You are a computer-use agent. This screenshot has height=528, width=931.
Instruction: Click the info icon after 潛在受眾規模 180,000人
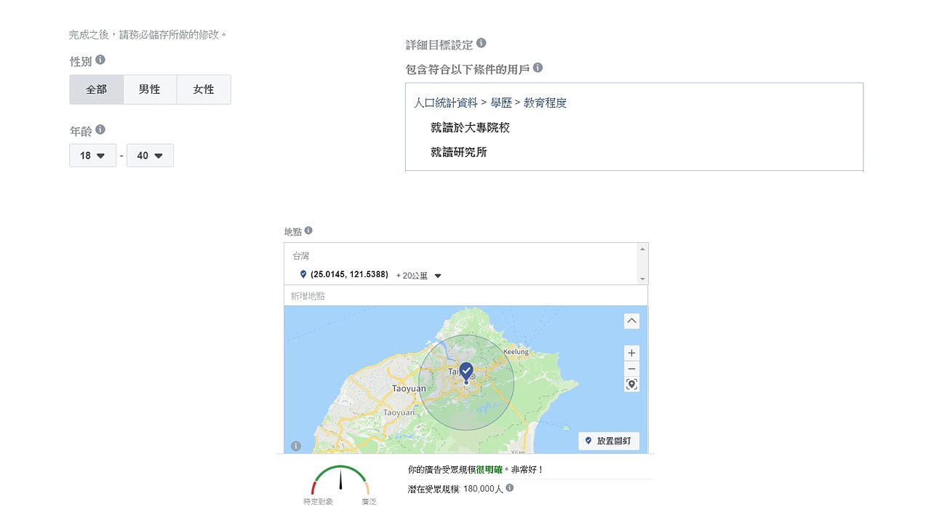coord(509,488)
